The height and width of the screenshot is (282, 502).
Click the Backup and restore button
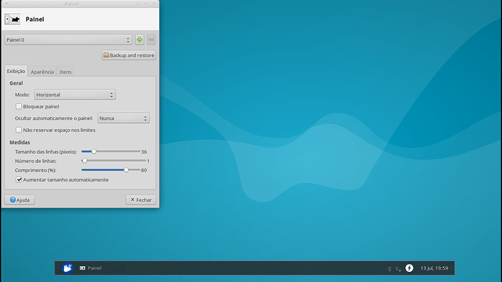click(129, 55)
